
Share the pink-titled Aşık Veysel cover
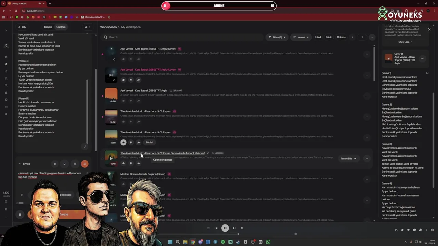[138, 80]
